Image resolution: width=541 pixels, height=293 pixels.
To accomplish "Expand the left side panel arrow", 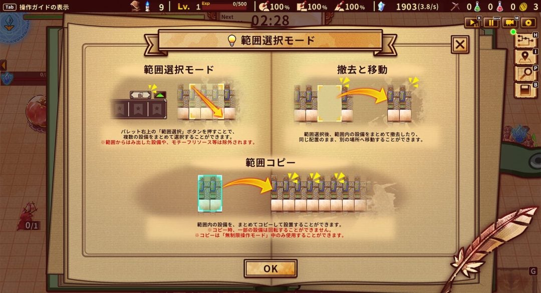I will pos(4,65).
